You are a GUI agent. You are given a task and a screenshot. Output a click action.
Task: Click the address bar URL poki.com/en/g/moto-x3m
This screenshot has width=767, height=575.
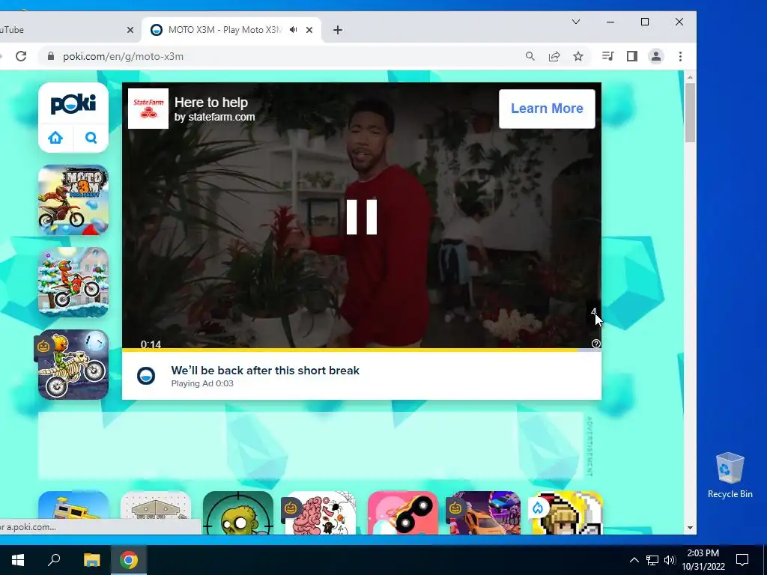[124, 56]
